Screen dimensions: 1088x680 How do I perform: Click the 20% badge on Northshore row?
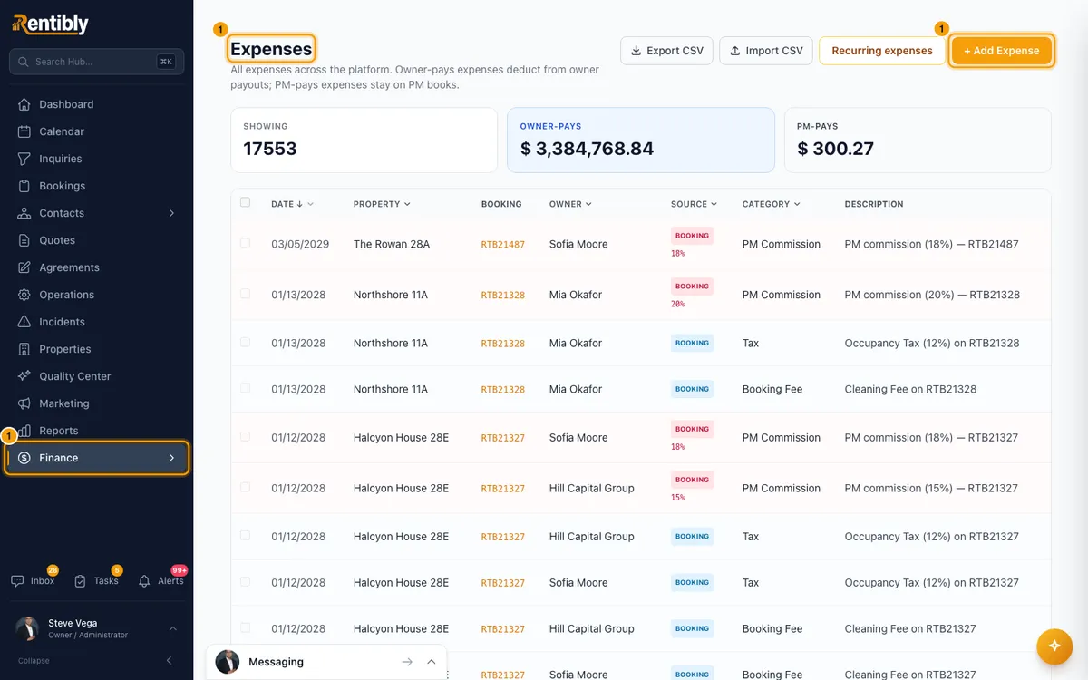(678, 305)
